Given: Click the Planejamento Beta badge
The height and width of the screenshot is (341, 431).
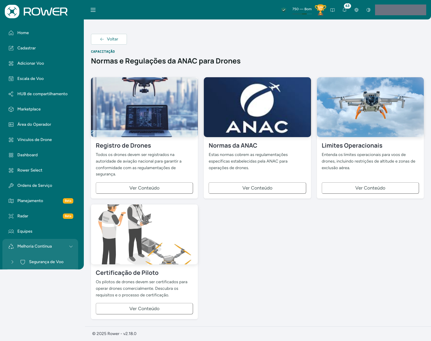Looking at the screenshot, I should click(68, 201).
